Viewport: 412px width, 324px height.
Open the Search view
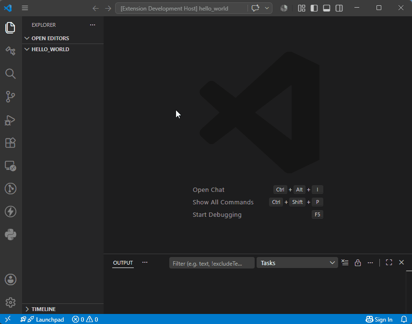10,74
